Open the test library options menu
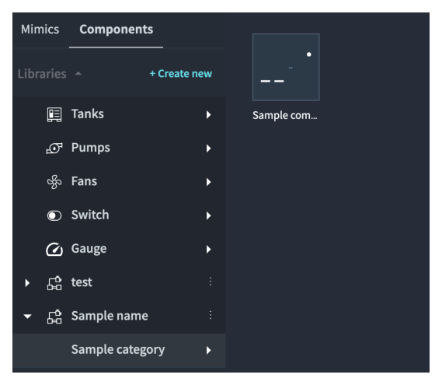Screen dimensions: 442x385 (211, 282)
